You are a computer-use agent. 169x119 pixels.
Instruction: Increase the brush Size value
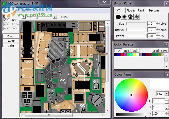click(x=158, y=22)
